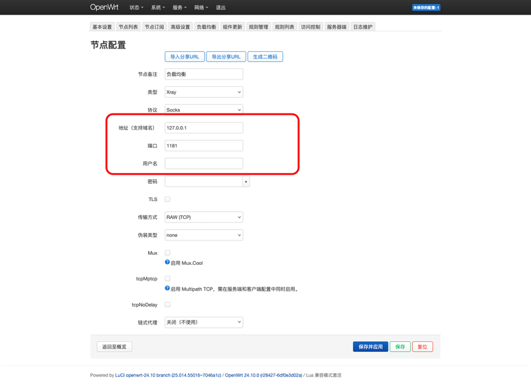This screenshot has height=385, width=531.
Task: Switch to the 访问控制 tab
Action: coord(310,27)
